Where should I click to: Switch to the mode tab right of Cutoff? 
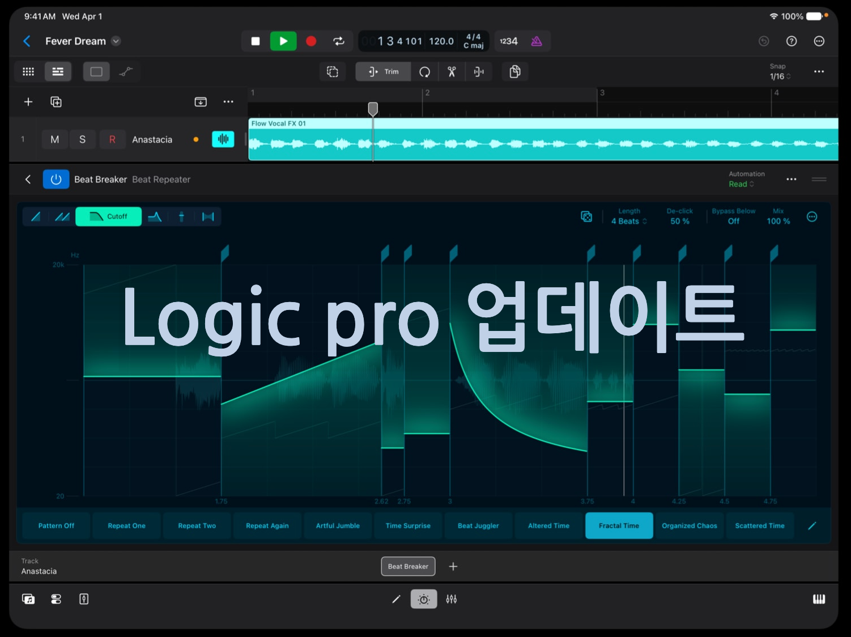point(155,216)
